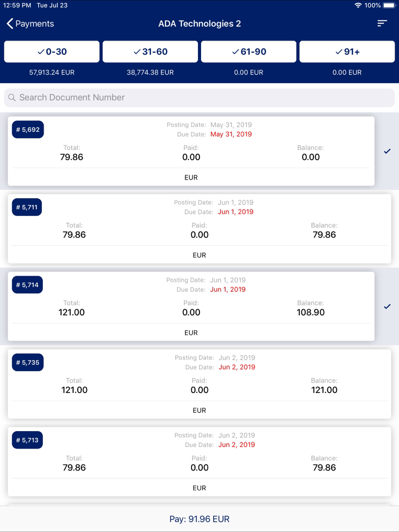Tap the #5,711 document number badge

[27, 207]
